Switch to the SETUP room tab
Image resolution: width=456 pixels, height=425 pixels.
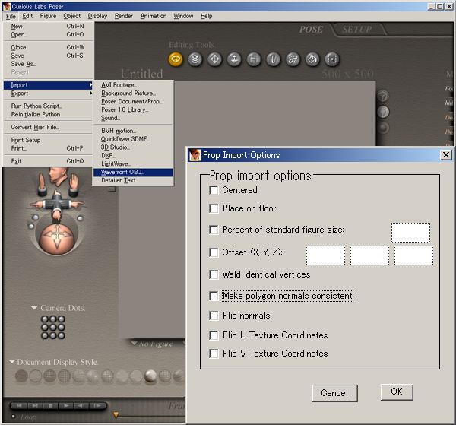357,30
